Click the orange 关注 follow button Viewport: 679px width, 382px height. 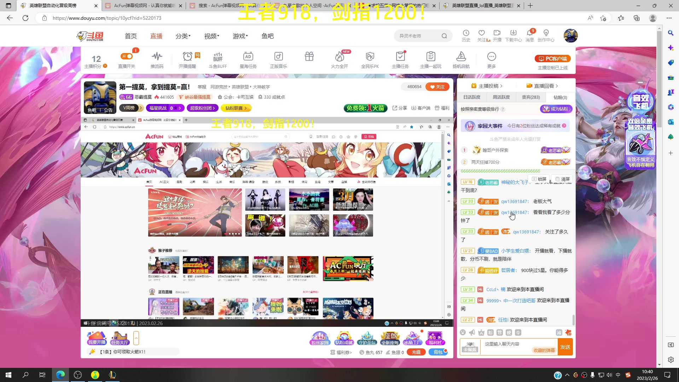tap(437, 86)
